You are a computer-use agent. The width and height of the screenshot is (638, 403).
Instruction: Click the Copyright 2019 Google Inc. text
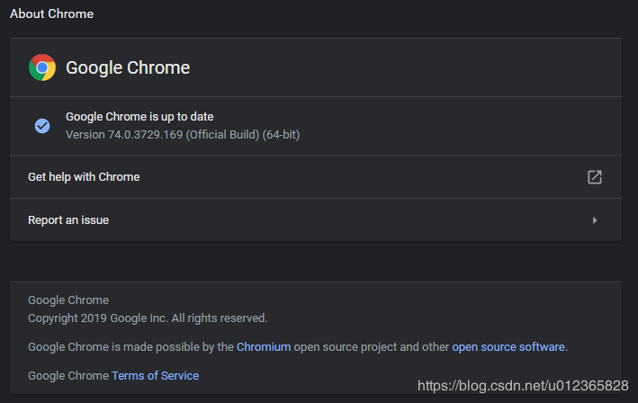(x=97, y=318)
